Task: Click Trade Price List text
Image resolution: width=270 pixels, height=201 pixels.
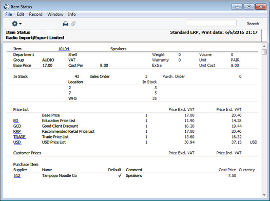Action: point(55,137)
